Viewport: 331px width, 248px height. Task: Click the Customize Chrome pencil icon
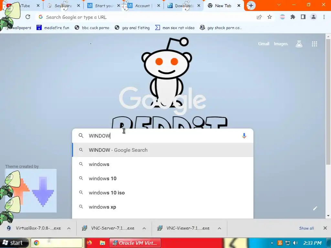tap(315, 208)
